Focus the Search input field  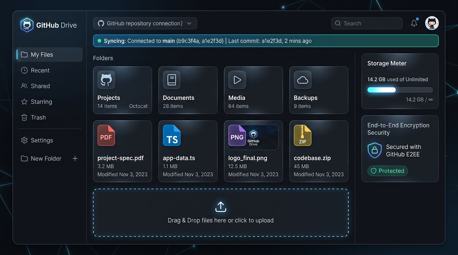pos(367,23)
